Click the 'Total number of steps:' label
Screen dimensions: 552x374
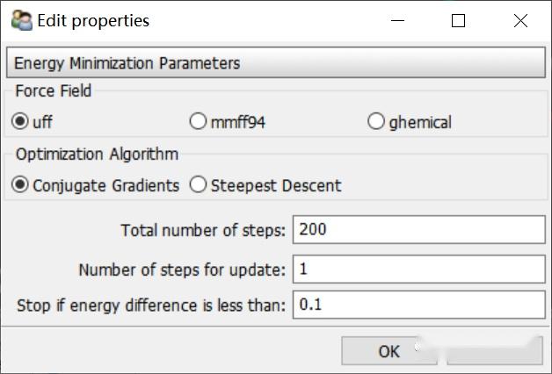[x=203, y=231]
